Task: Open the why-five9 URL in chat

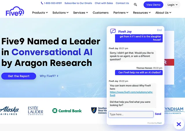Action: [131, 94]
